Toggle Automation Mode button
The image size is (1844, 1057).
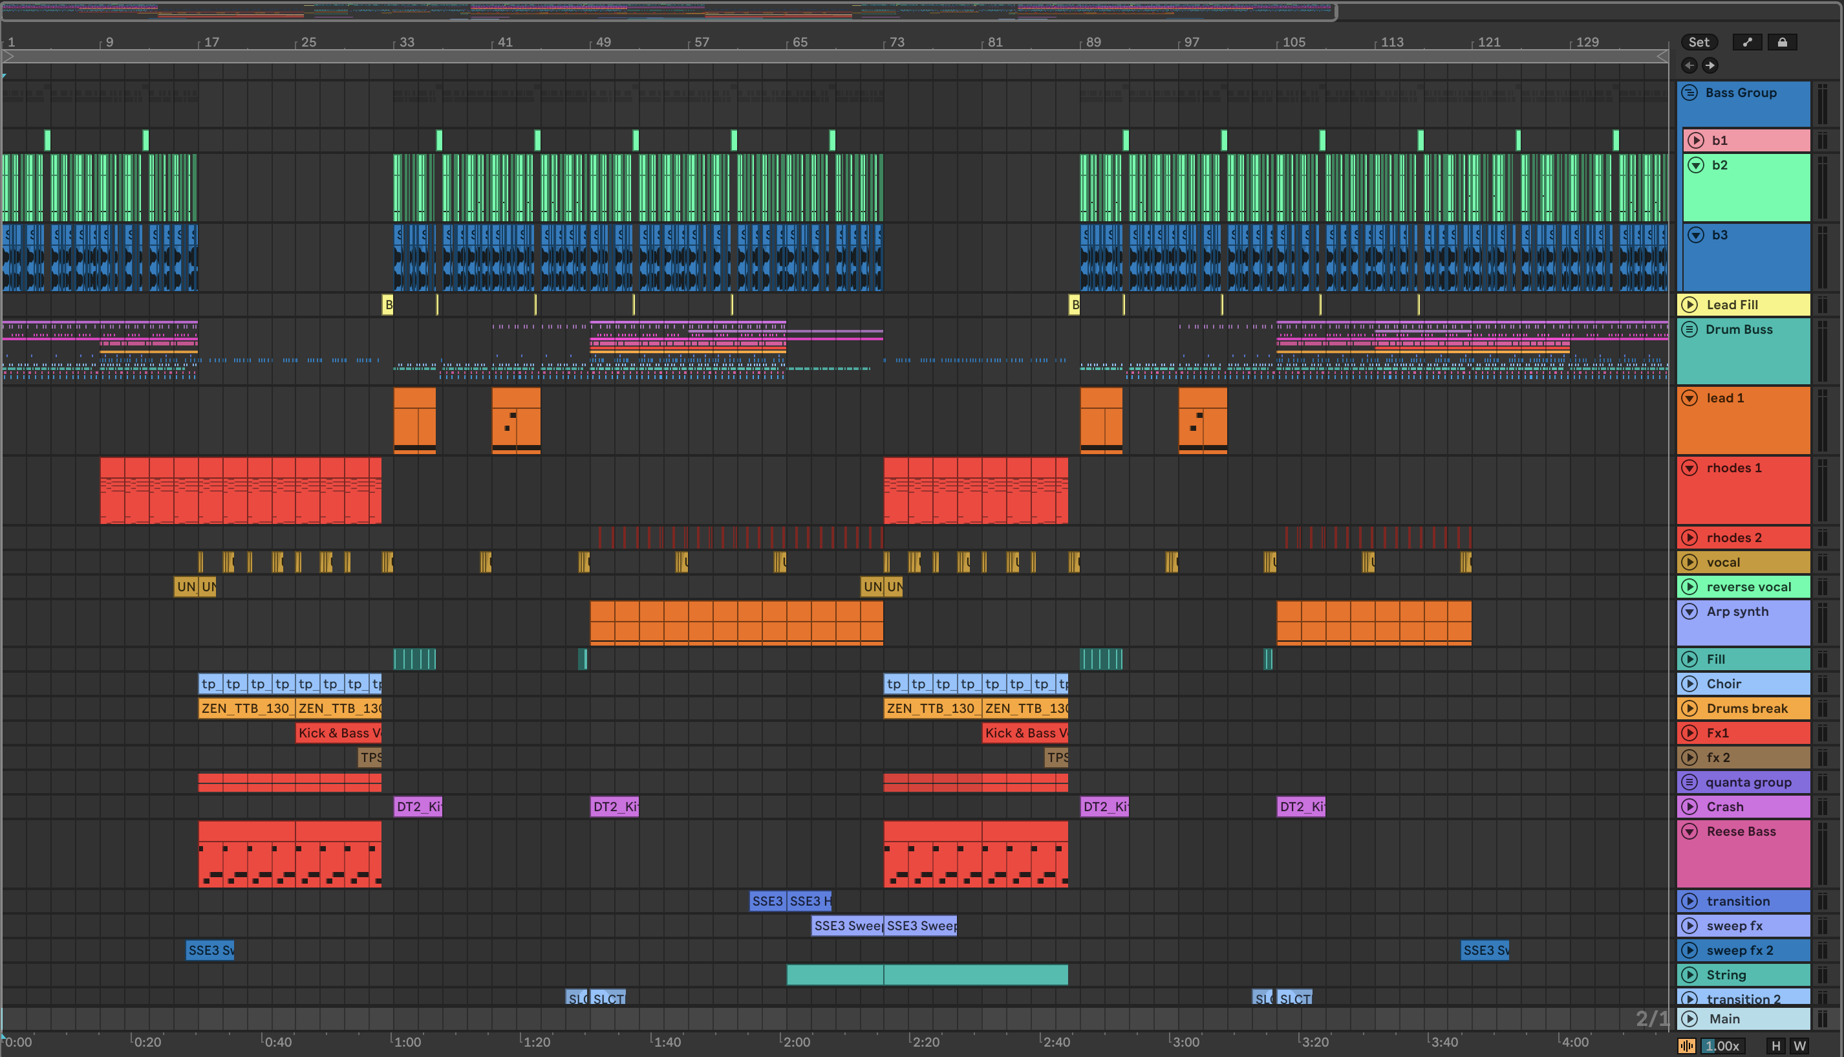(x=1747, y=42)
